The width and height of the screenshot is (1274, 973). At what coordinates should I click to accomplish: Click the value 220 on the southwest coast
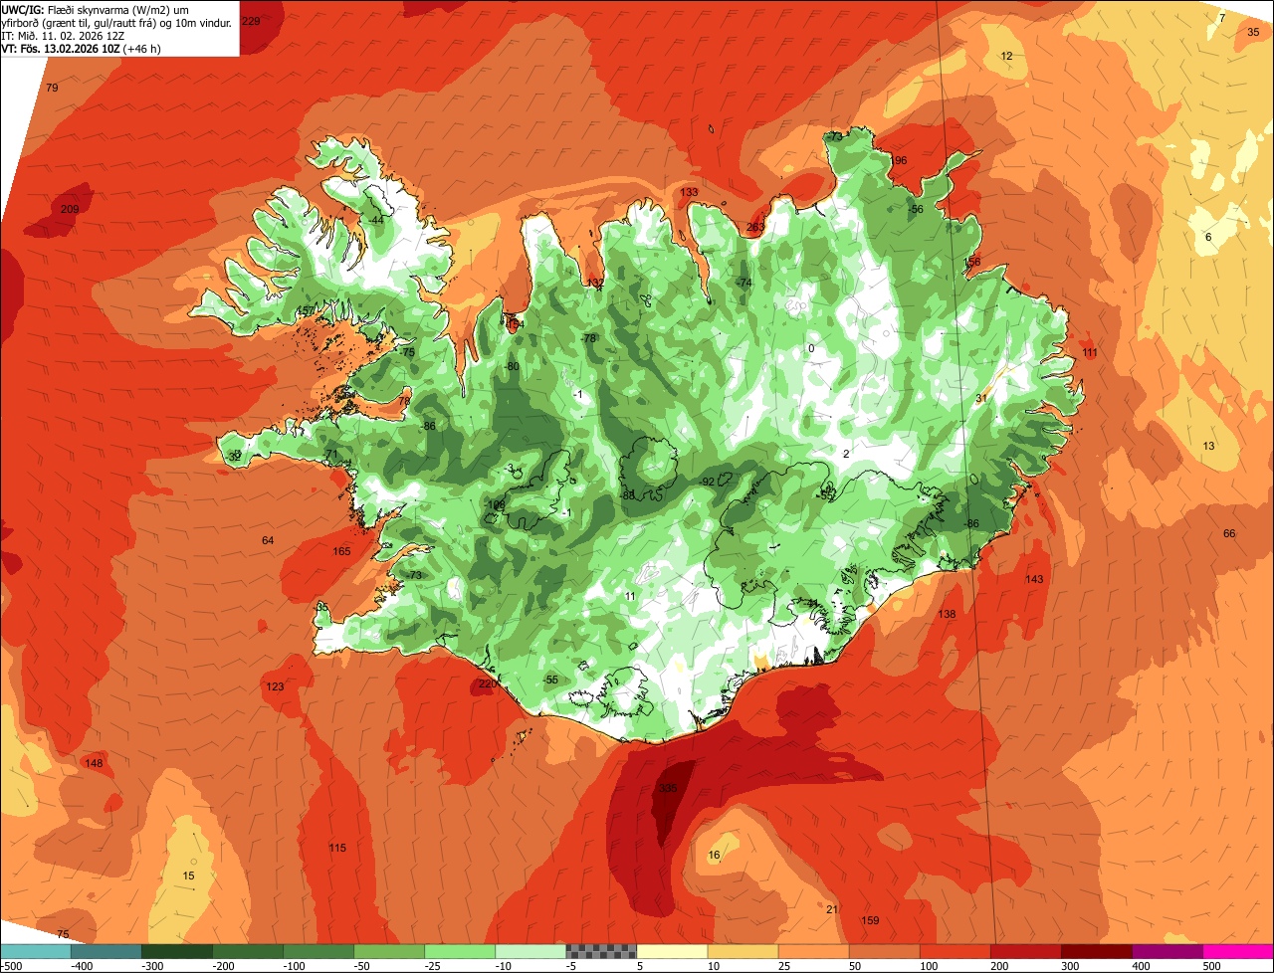point(487,683)
